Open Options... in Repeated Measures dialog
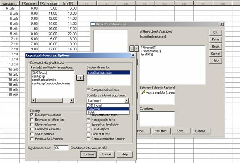This screenshot has width=240, height=163. pyautogui.click(x=201, y=131)
